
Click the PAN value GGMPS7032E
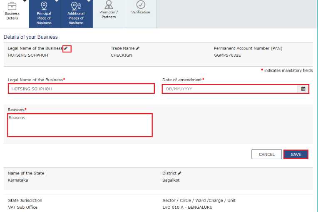click(x=227, y=55)
